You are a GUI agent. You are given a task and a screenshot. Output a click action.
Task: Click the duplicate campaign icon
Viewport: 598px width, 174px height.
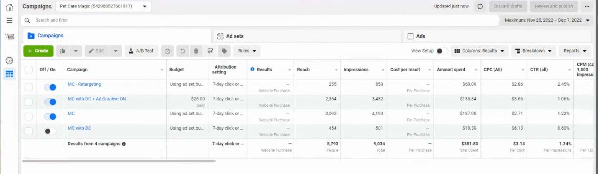point(63,51)
